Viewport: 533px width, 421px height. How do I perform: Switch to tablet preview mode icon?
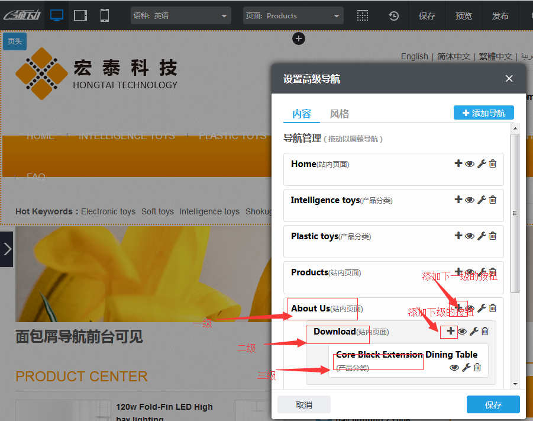coord(80,15)
